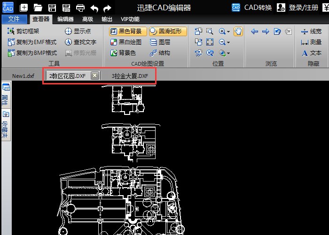Click 查找文字 button
The width and height of the screenshot is (329, 235).
[x=80, y=42]
